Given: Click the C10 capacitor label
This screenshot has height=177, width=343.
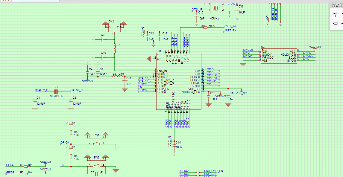Looking at the screenshot, I should (x=104, y=53).
